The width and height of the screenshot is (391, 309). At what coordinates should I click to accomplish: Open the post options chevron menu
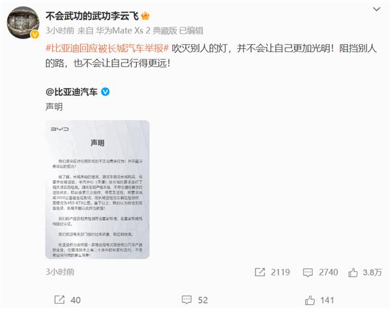click(376, 10)
